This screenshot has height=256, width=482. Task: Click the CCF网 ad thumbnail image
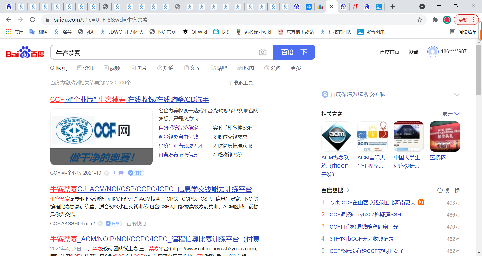pos(101,137)
